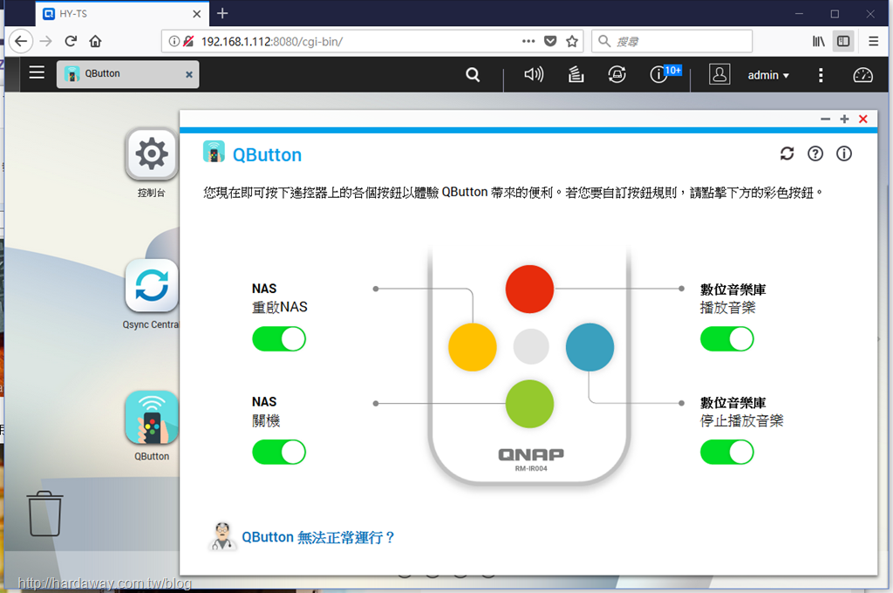This screenshot has width=893, height=593.
Task: Open the QTS search magnifier icon
Action: [x=472, y=75]
